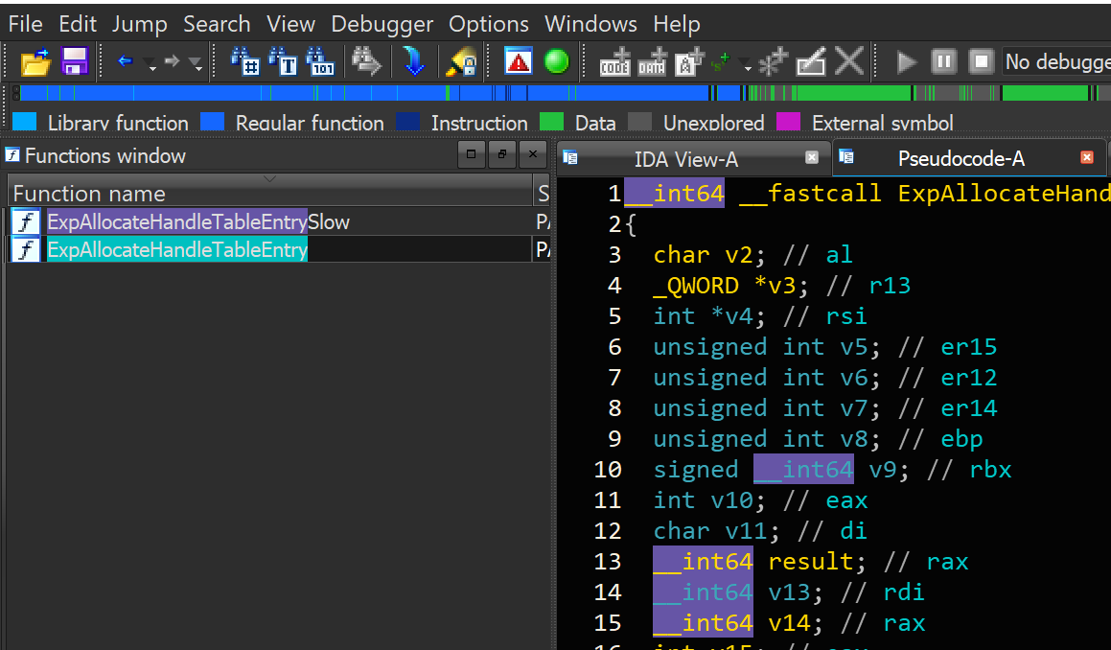Screen dimensions: 1111x650
Task: Sort by the Function name column header
Action: tap(270, 193)
